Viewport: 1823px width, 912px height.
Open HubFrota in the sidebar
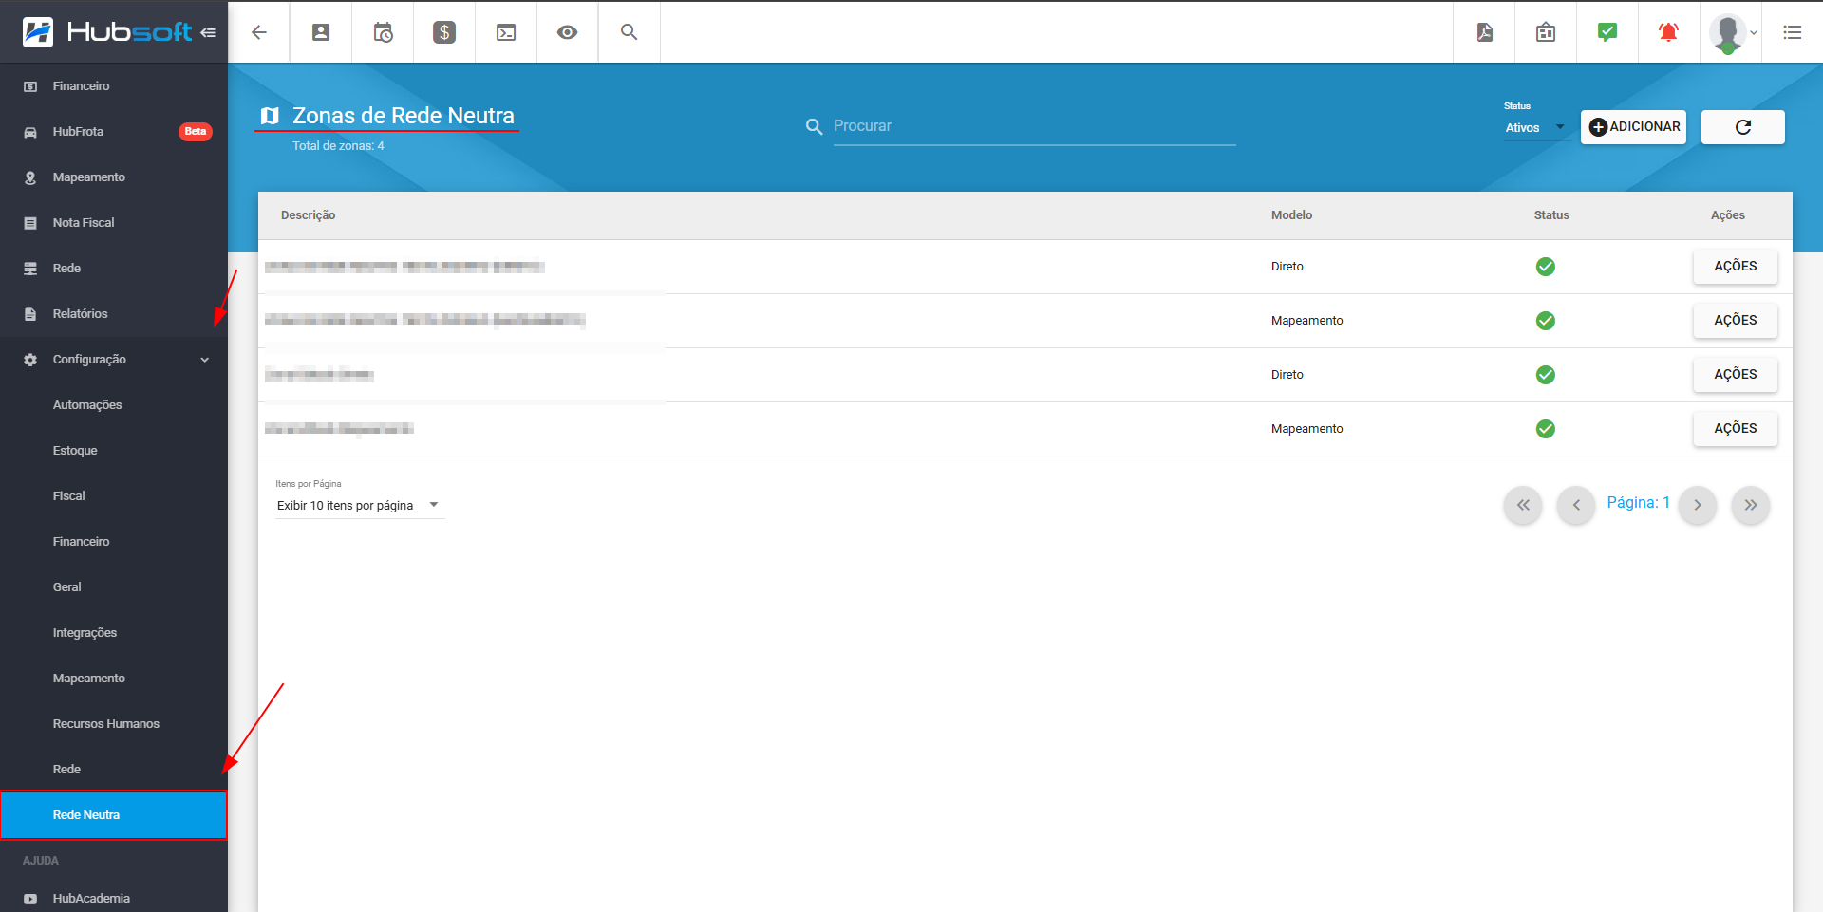coord(114,132)
